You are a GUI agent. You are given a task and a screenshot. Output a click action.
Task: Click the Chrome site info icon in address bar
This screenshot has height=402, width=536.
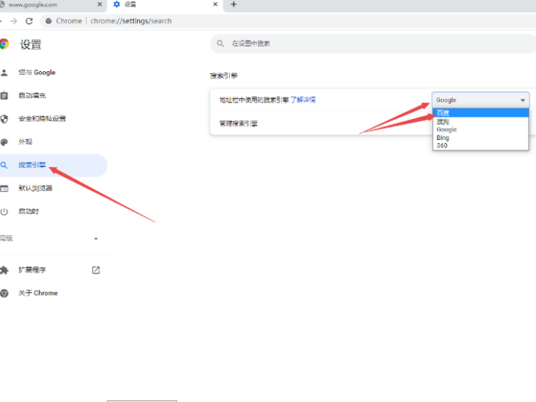[49, 21]
